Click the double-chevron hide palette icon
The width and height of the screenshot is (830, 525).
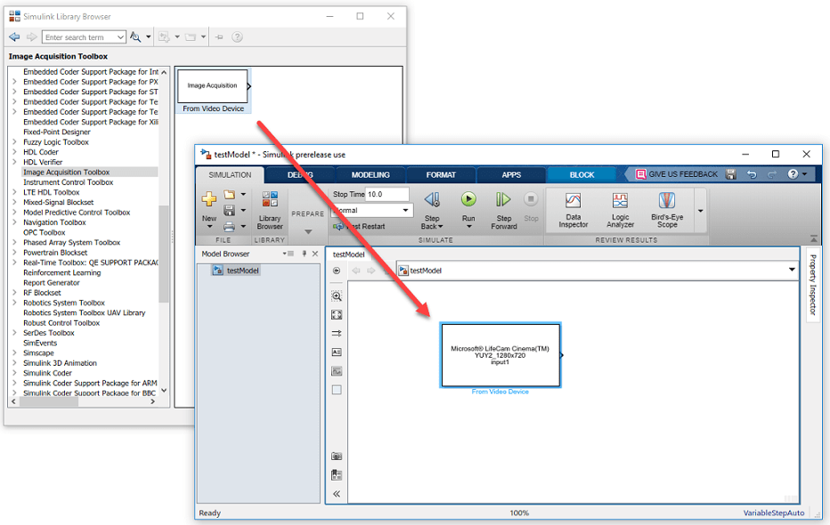point(337,494)
